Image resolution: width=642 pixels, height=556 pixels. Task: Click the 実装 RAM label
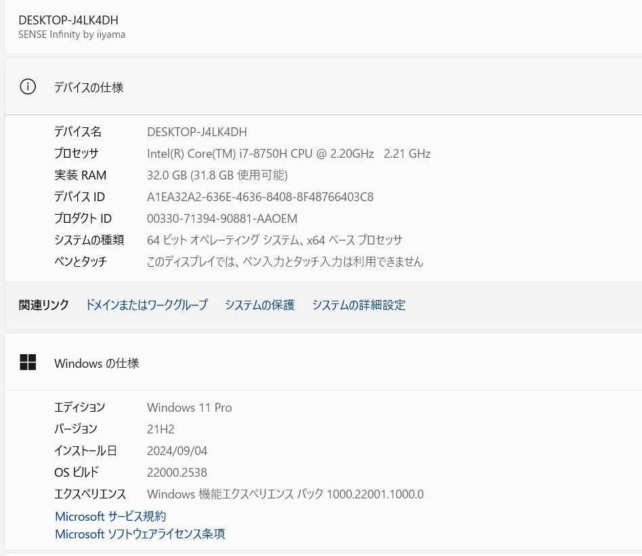[81, 175]
